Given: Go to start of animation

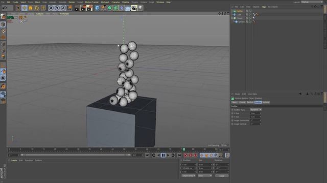Looking at the screenshot, I should click(147, 155).
